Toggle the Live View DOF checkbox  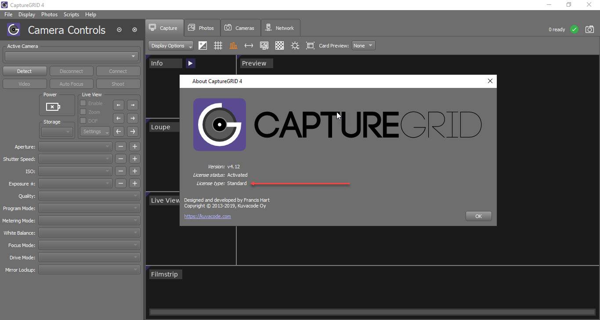click(83, 120)
